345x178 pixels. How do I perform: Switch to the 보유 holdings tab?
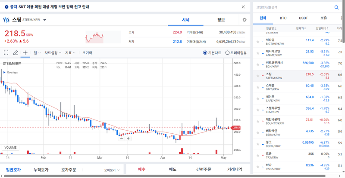[324, 18]
